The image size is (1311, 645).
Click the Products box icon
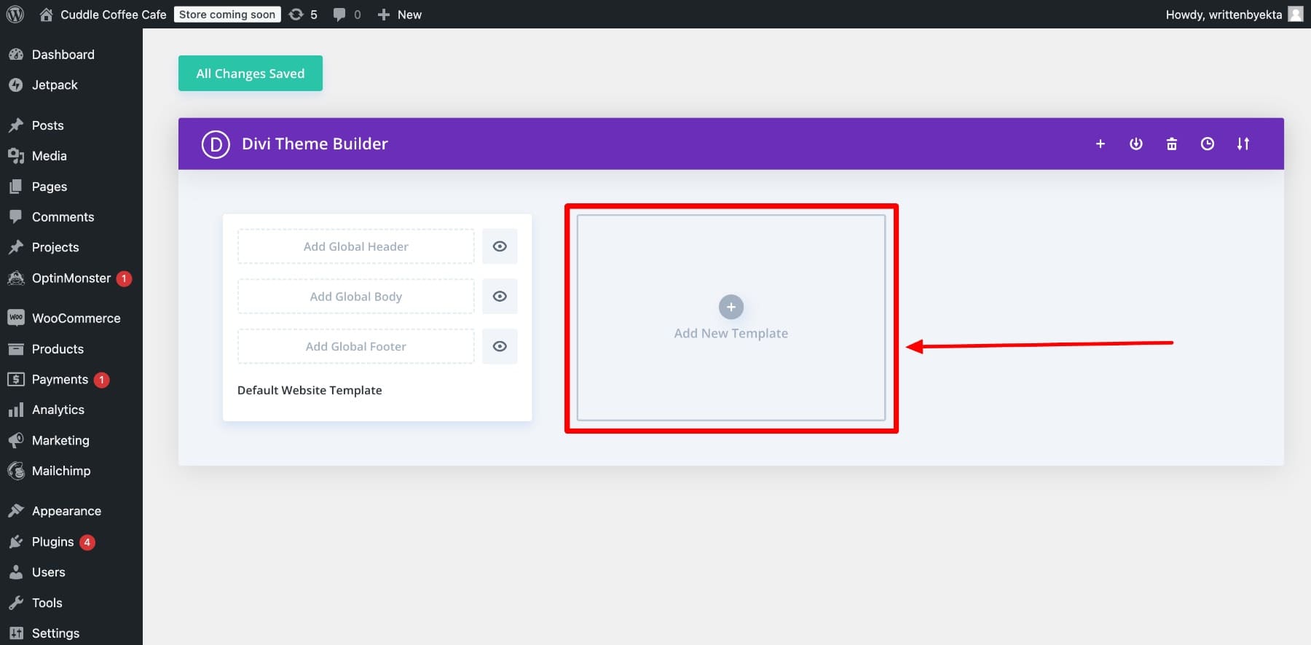(16, 349)
